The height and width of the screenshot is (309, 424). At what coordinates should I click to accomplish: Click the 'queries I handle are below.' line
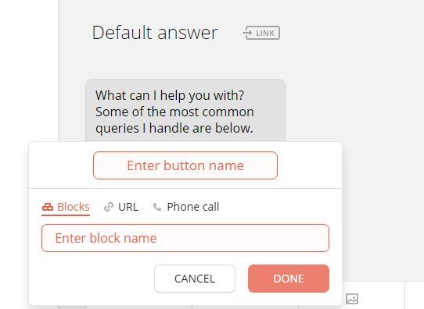tap(174, 128)
